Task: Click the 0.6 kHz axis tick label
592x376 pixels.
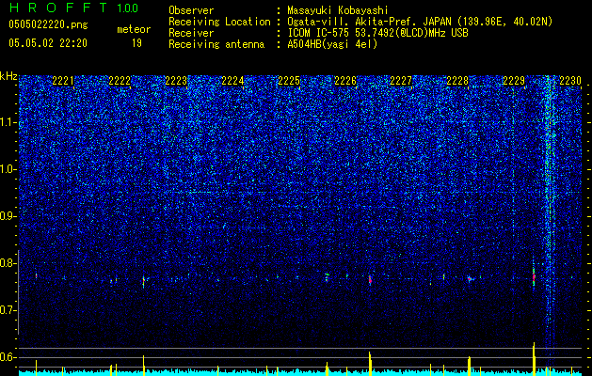Action: (x=8, y=357)
